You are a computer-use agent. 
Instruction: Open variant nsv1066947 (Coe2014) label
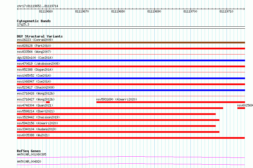pyautogui.click(x=34, y=81)
